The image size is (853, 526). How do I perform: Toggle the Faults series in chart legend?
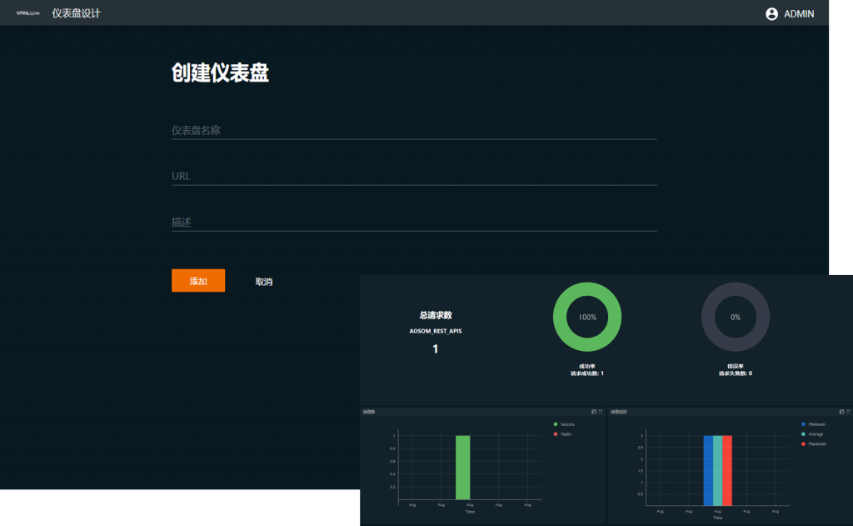[x=565, y=434]
